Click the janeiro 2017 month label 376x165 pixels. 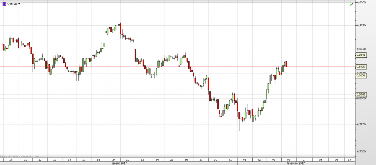pos(119,163)
